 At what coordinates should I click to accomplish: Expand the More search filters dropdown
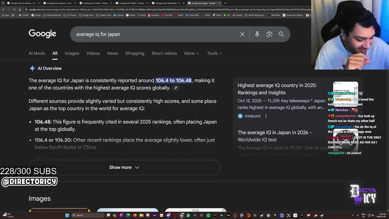(191, 53)
